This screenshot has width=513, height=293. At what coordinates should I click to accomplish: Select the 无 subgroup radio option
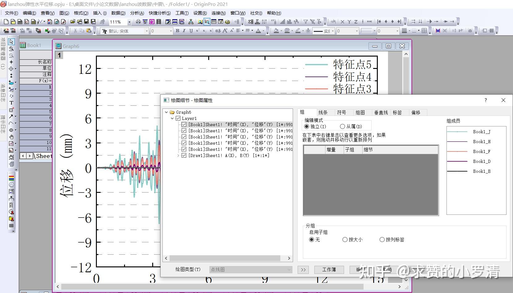coord(312,240)
